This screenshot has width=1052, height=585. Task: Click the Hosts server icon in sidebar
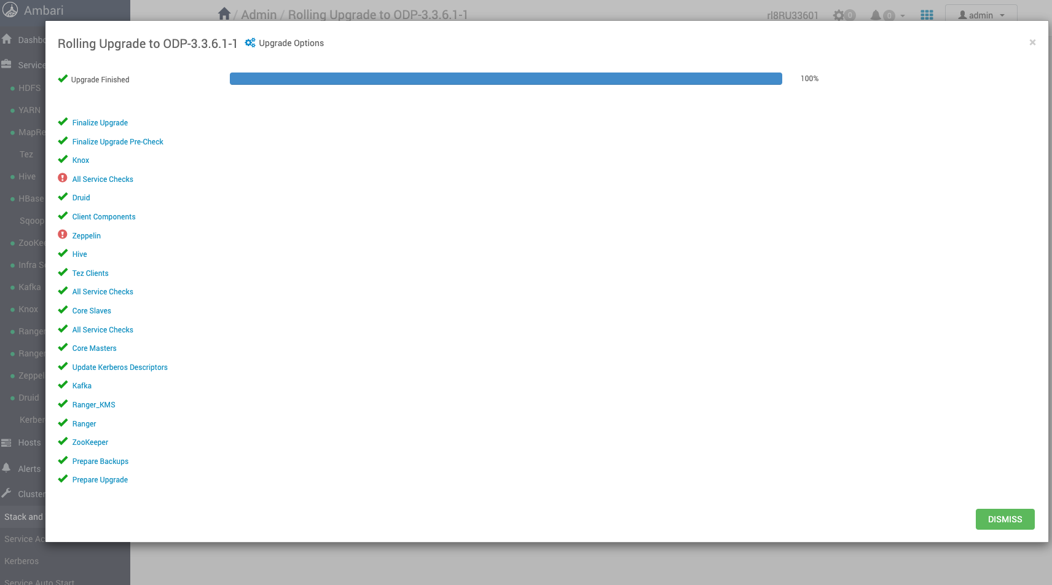(x=7, y=442)
